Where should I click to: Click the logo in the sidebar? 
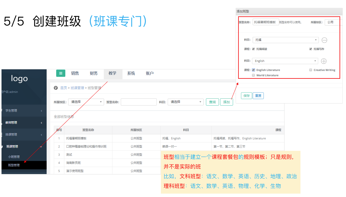pyautogui.click(x=19, y=79)
